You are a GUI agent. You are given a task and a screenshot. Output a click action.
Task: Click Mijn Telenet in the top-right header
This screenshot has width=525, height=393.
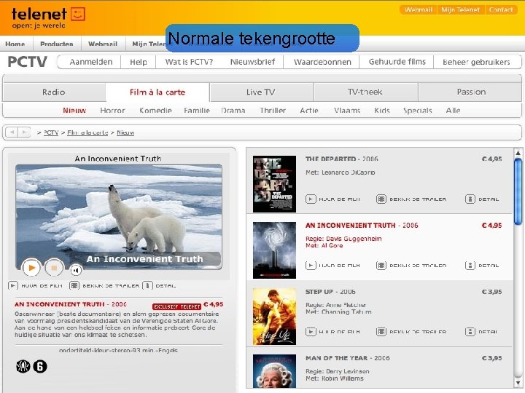pos(460,9)
